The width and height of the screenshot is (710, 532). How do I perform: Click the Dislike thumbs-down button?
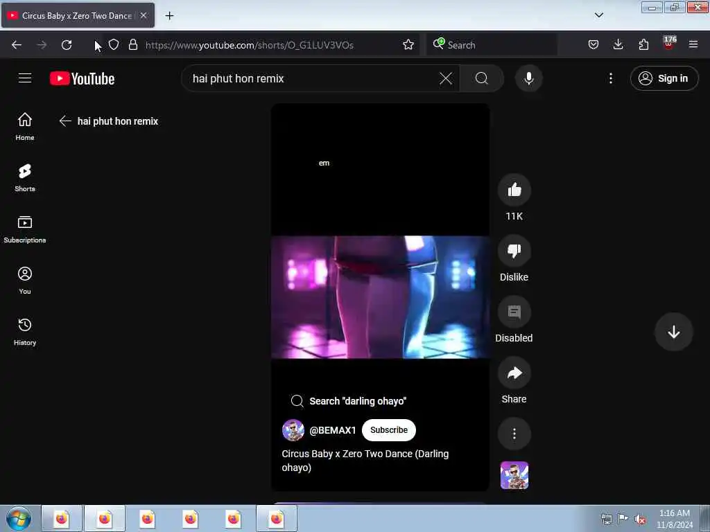[x=514, y=251]
